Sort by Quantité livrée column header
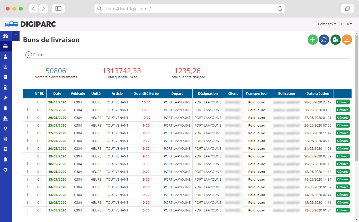The height and width of the screenshot is (222, 359). 146,94
